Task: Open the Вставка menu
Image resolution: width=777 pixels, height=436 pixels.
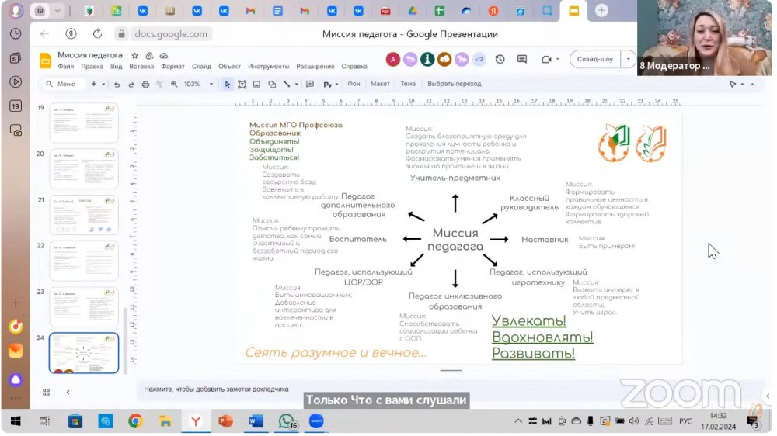Action: pos(141,67)
